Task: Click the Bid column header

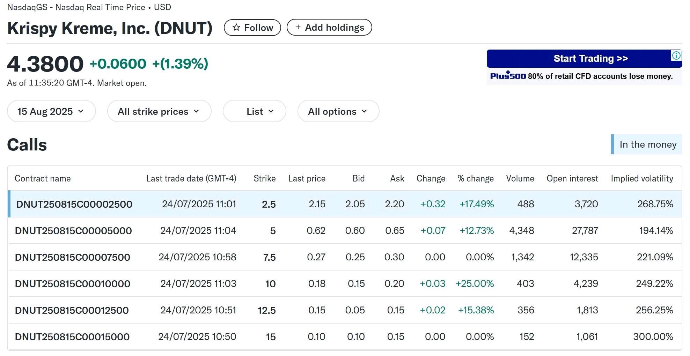Action: [359, 178]
